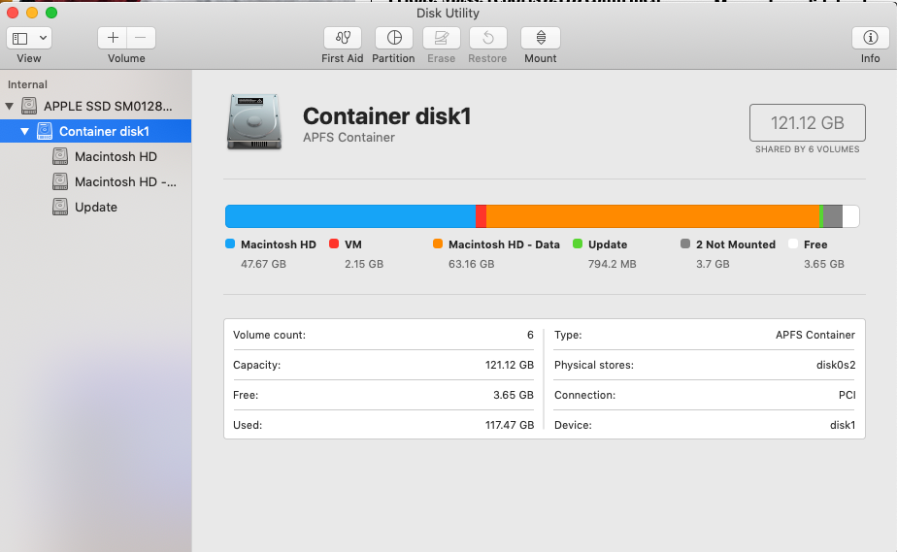Click the APPLE SSD drive icon in sidebar
The height and width of the screenshot is (552, 897).
[29, 106]
